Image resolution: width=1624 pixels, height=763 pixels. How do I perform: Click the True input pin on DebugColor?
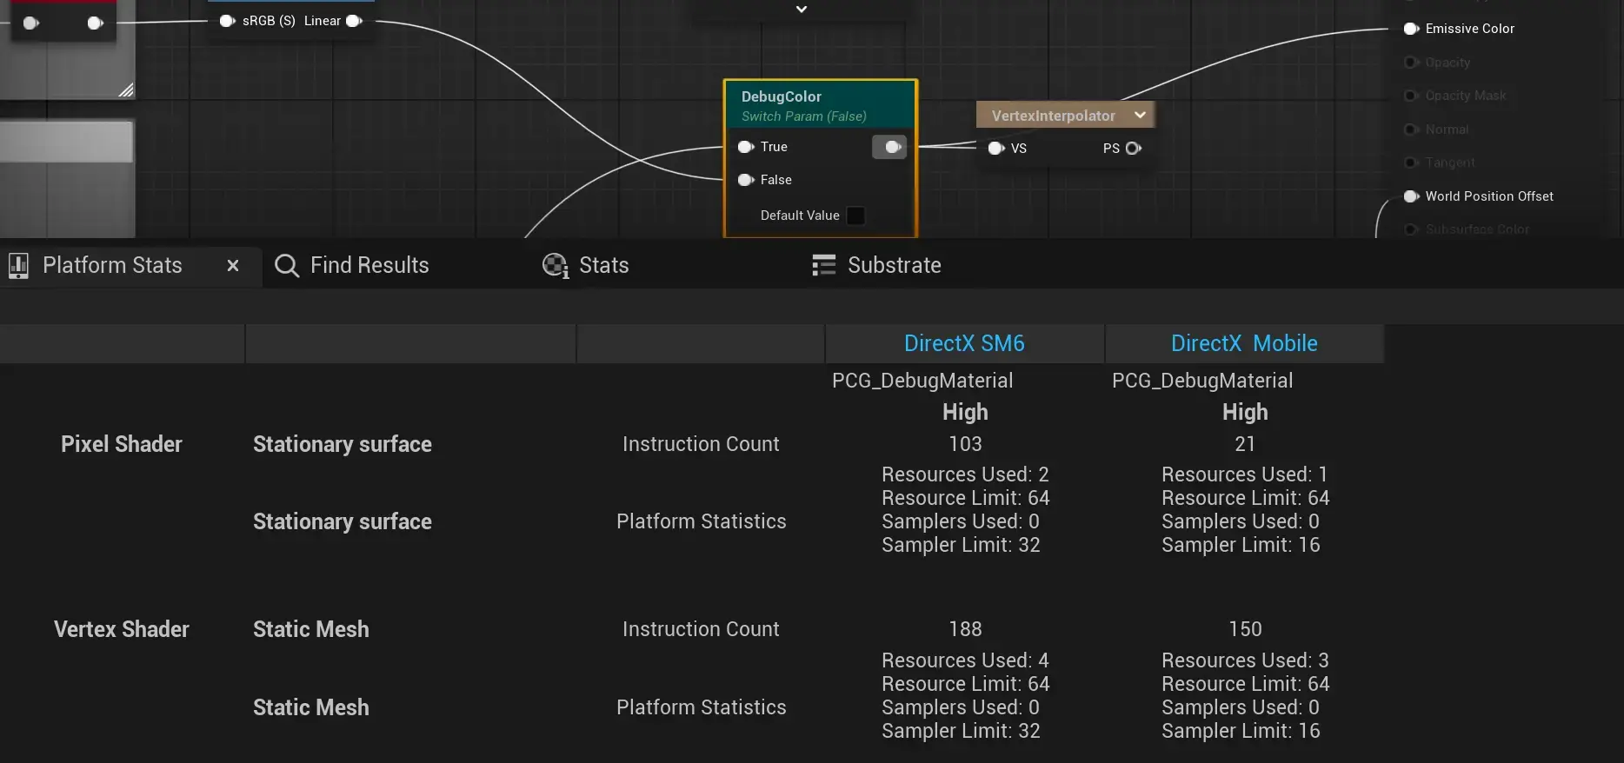click(x=745, y=147)
